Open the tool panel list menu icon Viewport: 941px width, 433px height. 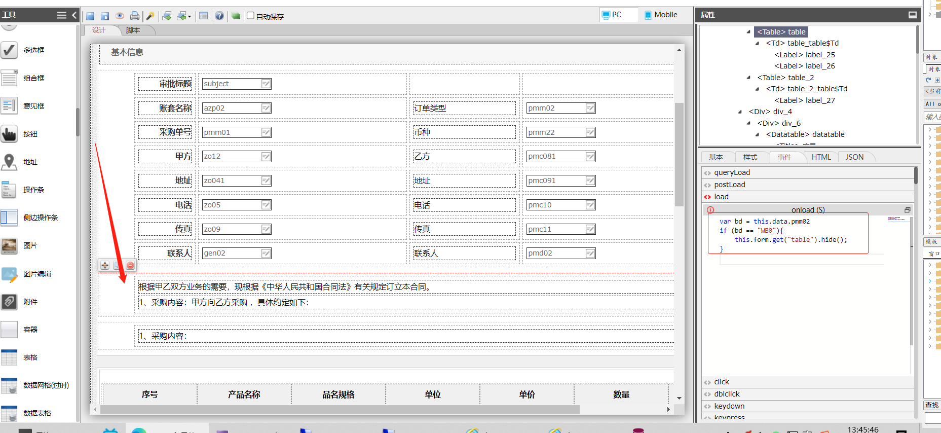[x=62, y=15]
